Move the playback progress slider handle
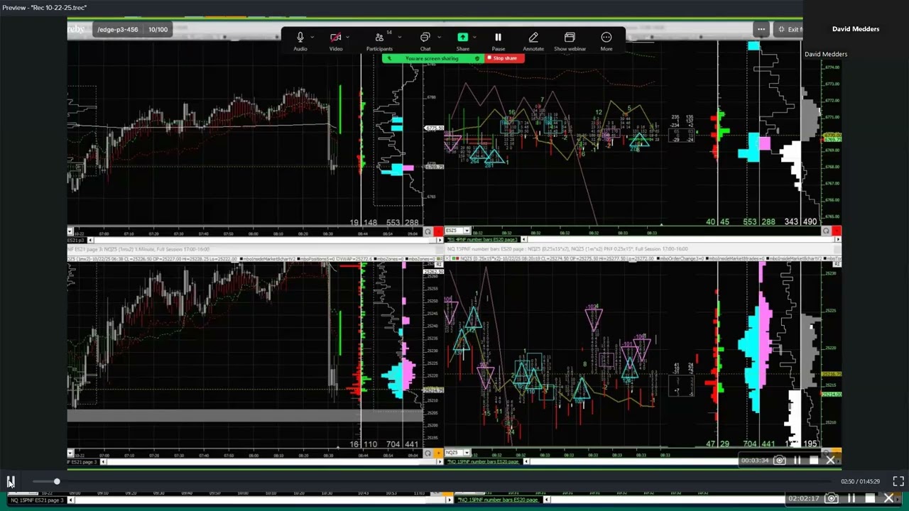The image size is (909, 511). coord(57,482)
